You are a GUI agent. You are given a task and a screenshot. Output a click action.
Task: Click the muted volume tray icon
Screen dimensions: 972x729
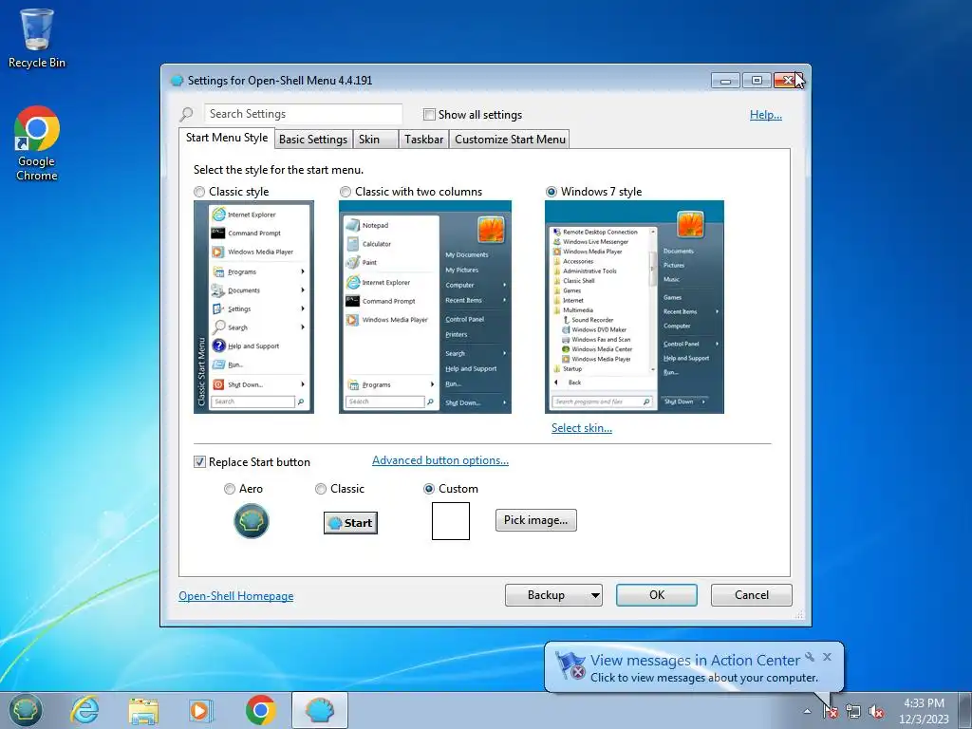pos(876,712)
